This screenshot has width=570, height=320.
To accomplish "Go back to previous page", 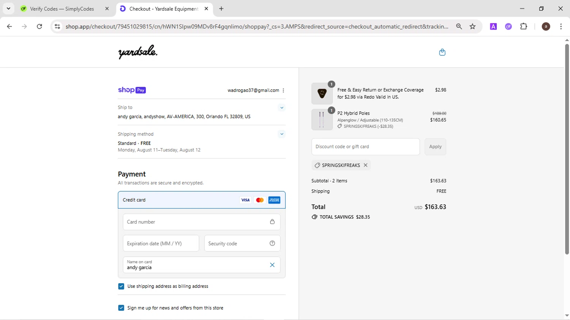I will tap(9, 27).
